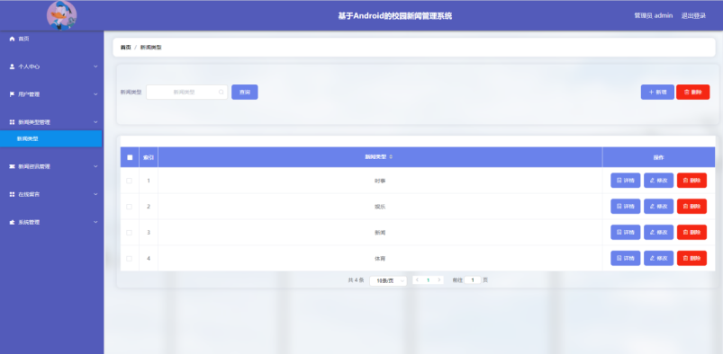Click sort arrows in 新闻类型 column header

coord(391,157)
